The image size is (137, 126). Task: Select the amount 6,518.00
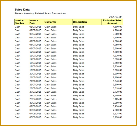[117, 88]
